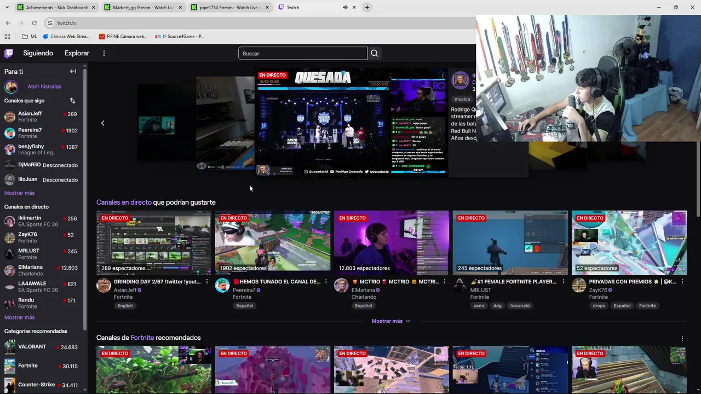Image resolution: width=701 pixels, height=394 pixels.
Task: Open Fortnite category in sidebar
Action: point(41,366)
